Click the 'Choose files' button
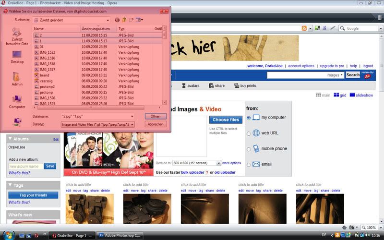 226,120
